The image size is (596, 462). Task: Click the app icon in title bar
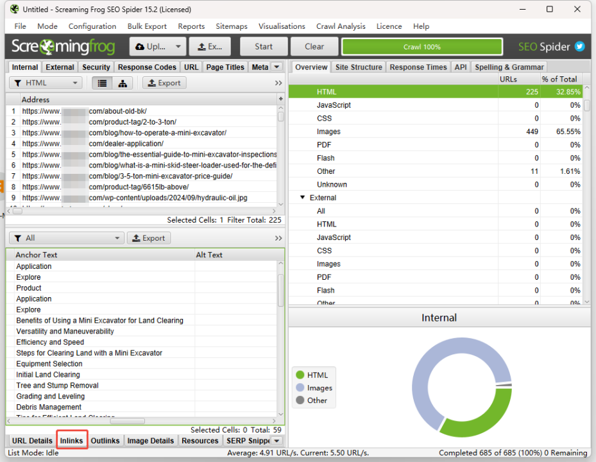coord(15,9)
